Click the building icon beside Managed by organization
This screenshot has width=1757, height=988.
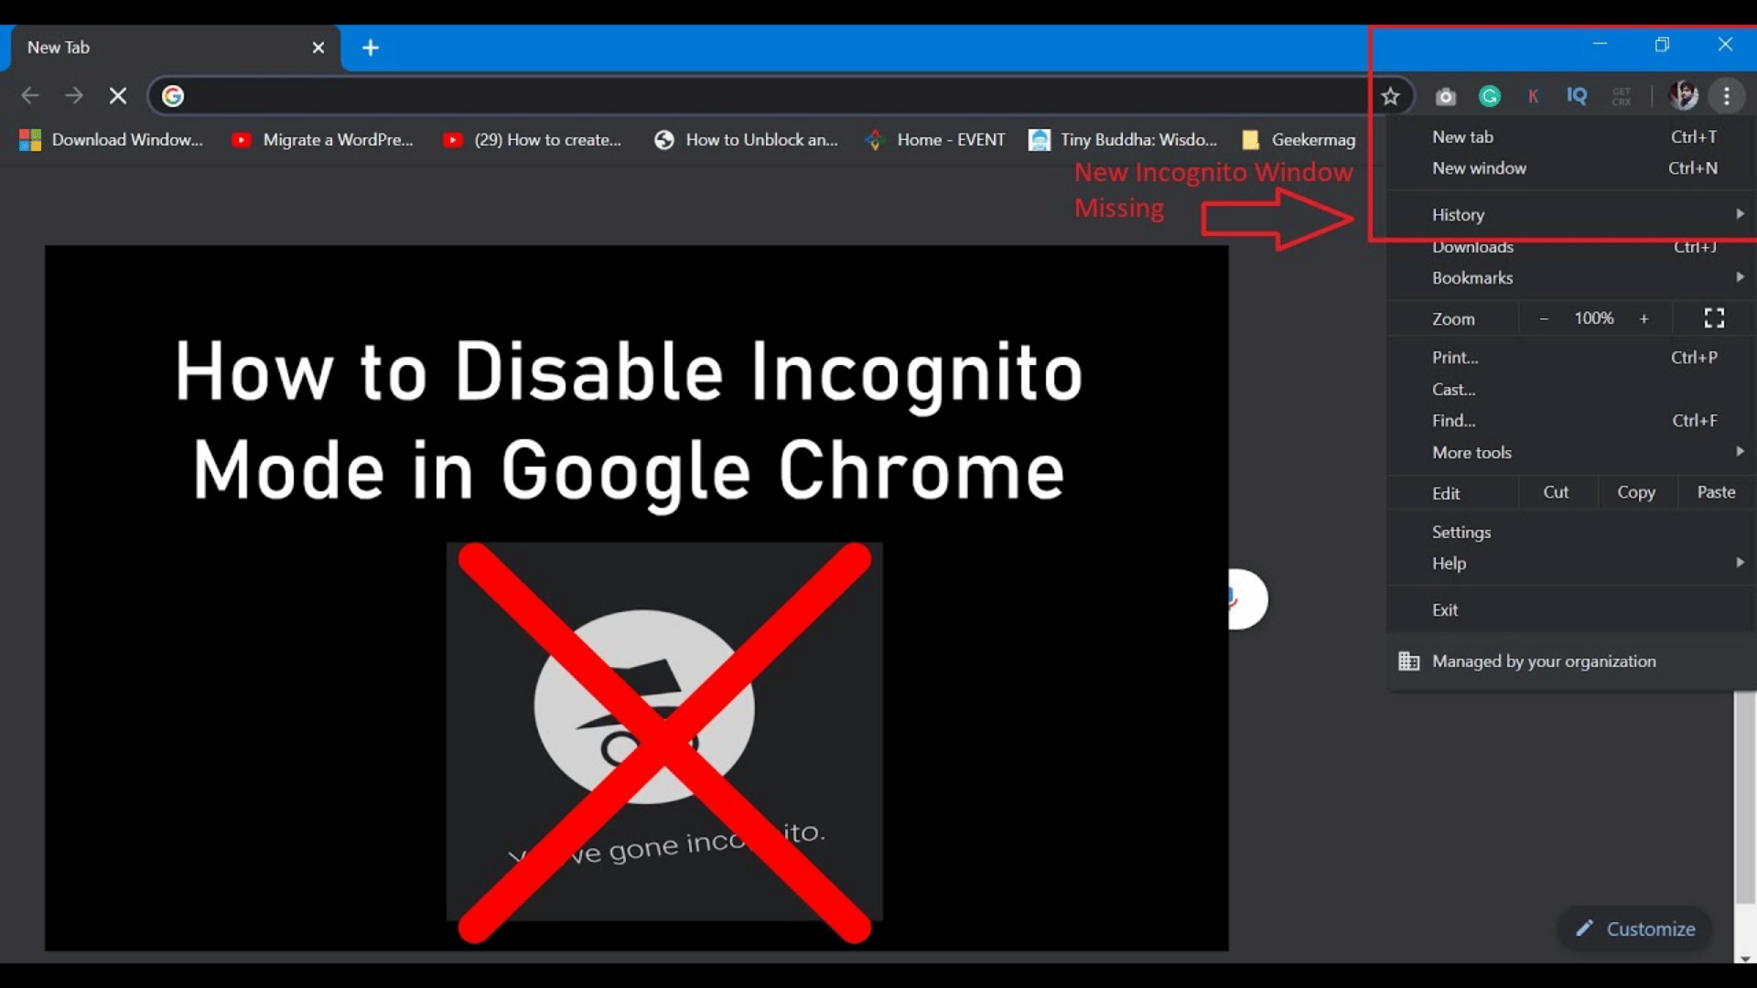(x=1408, y=661)
